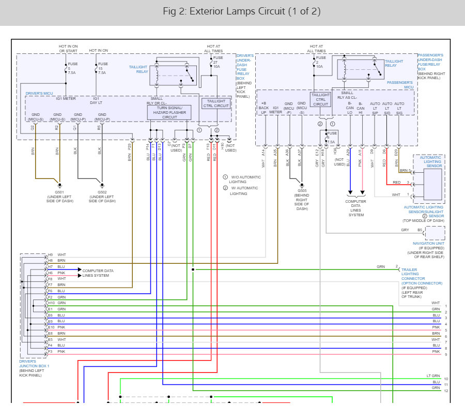The width and height of the screenshot is (465, 419).
Task: Click the "LT GRN" wire label
Action: 433,376
